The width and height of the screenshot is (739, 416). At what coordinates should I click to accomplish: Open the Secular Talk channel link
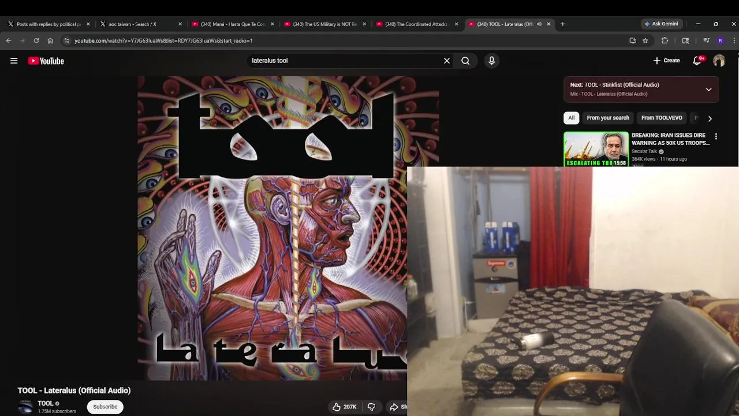click(644, 151)
